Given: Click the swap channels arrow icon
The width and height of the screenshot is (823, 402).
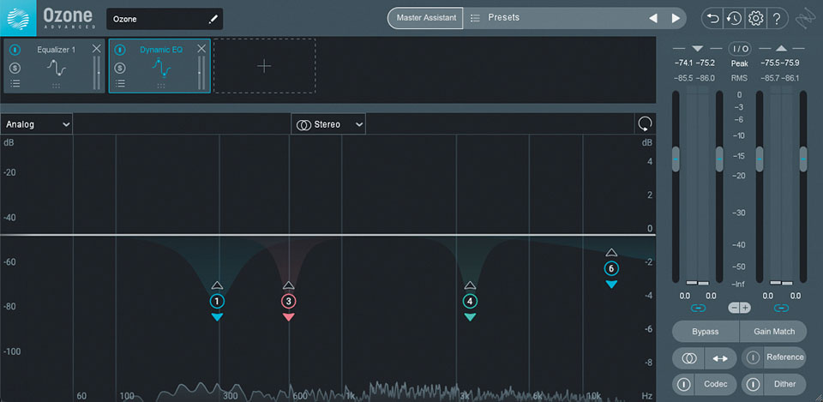Looking at the screenshot, I should 721,358.
